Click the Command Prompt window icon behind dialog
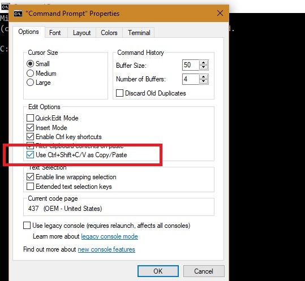 pos(5,7)
